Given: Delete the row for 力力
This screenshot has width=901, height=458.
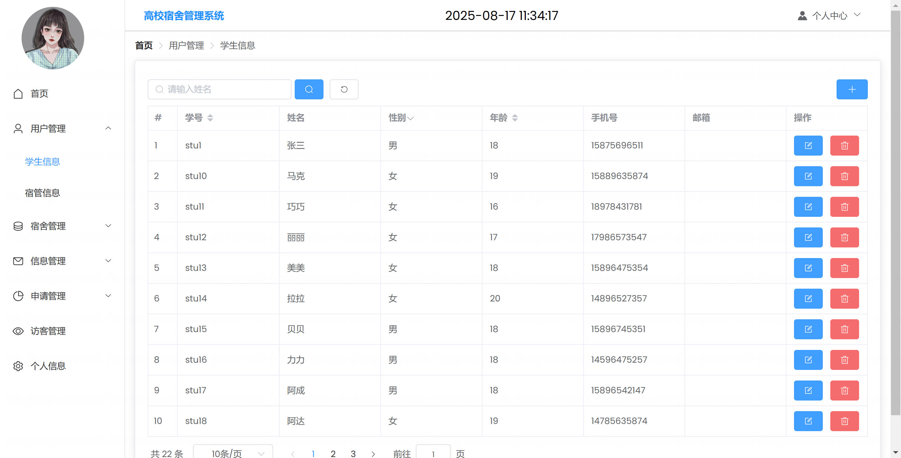Looking at the screenshot, I should point(844,360).
